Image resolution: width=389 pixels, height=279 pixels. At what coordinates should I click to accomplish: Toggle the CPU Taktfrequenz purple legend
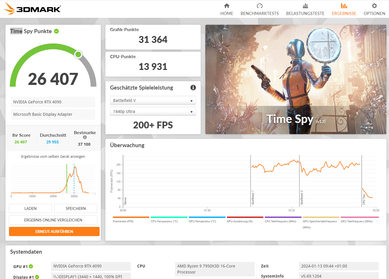pos(283,219)
